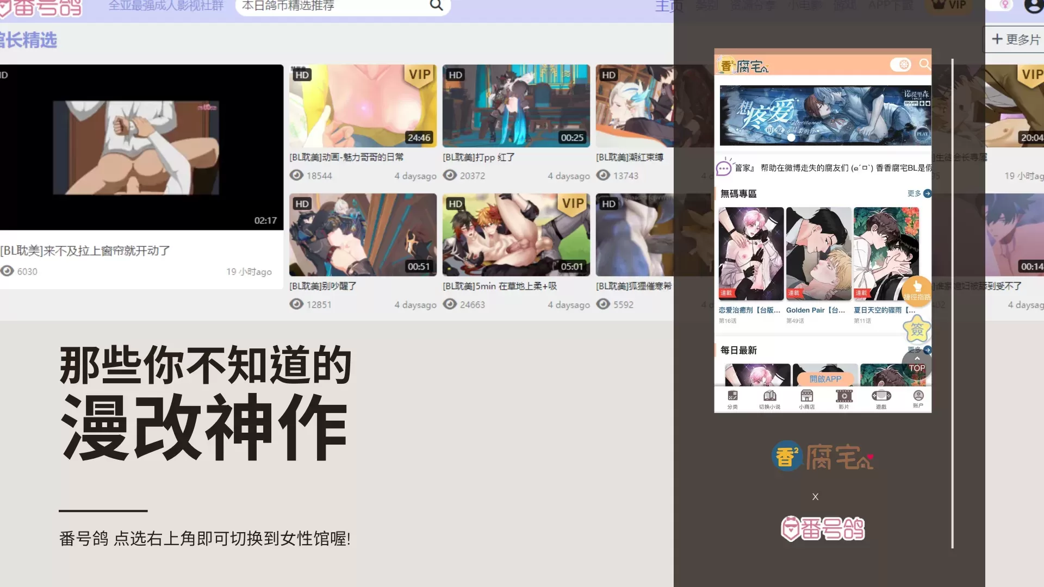Open the 夏日天空的骤雨 comic title
The height and width of the screenshot is (587, 1044).
click(885, 310)
